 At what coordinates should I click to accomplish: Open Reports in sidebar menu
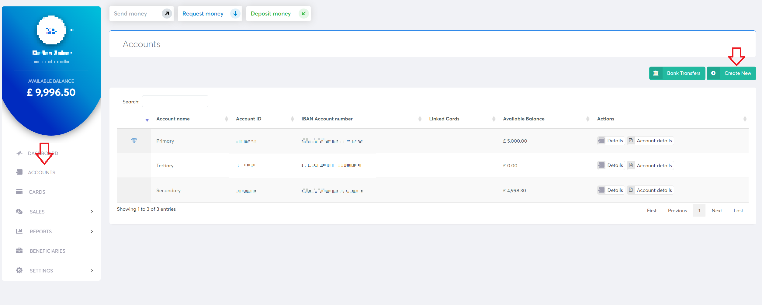[41, 231]
